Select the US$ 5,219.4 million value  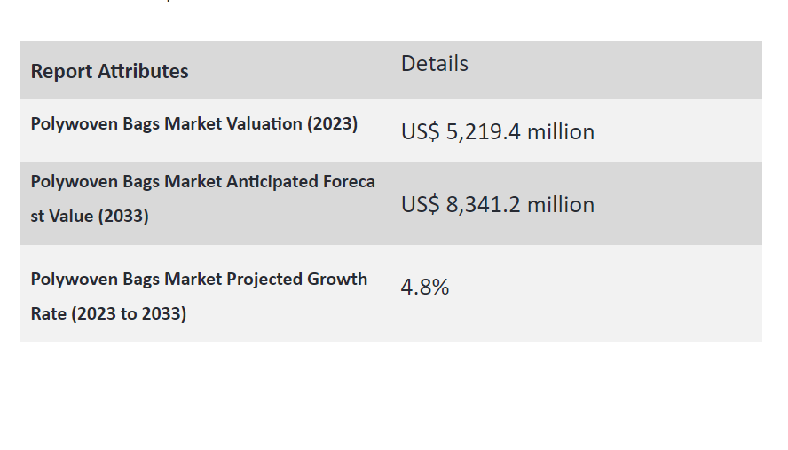[x=498, y=132]
